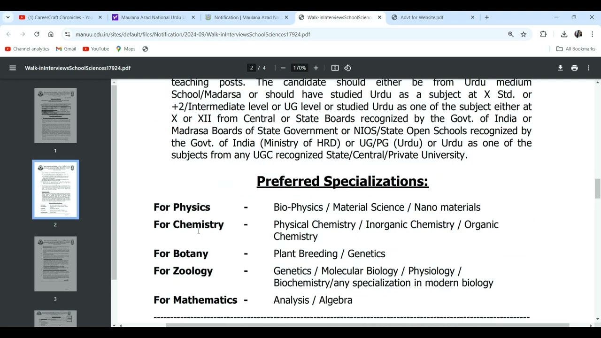Click the page number input field
Image resolution: width=601 pixels, height=338 pixels.
point(252,68)
